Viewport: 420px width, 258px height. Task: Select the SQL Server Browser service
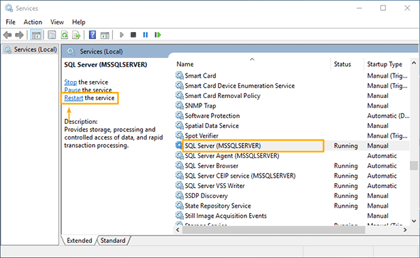tap(292, 165)
